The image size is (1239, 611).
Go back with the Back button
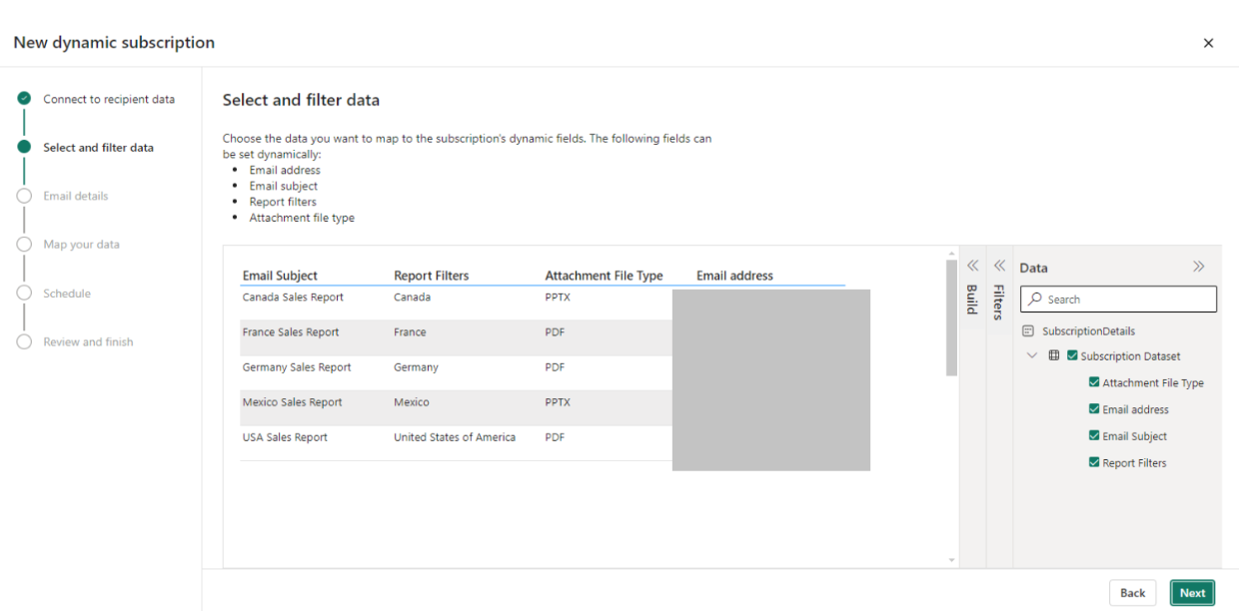pos(1132,592)
